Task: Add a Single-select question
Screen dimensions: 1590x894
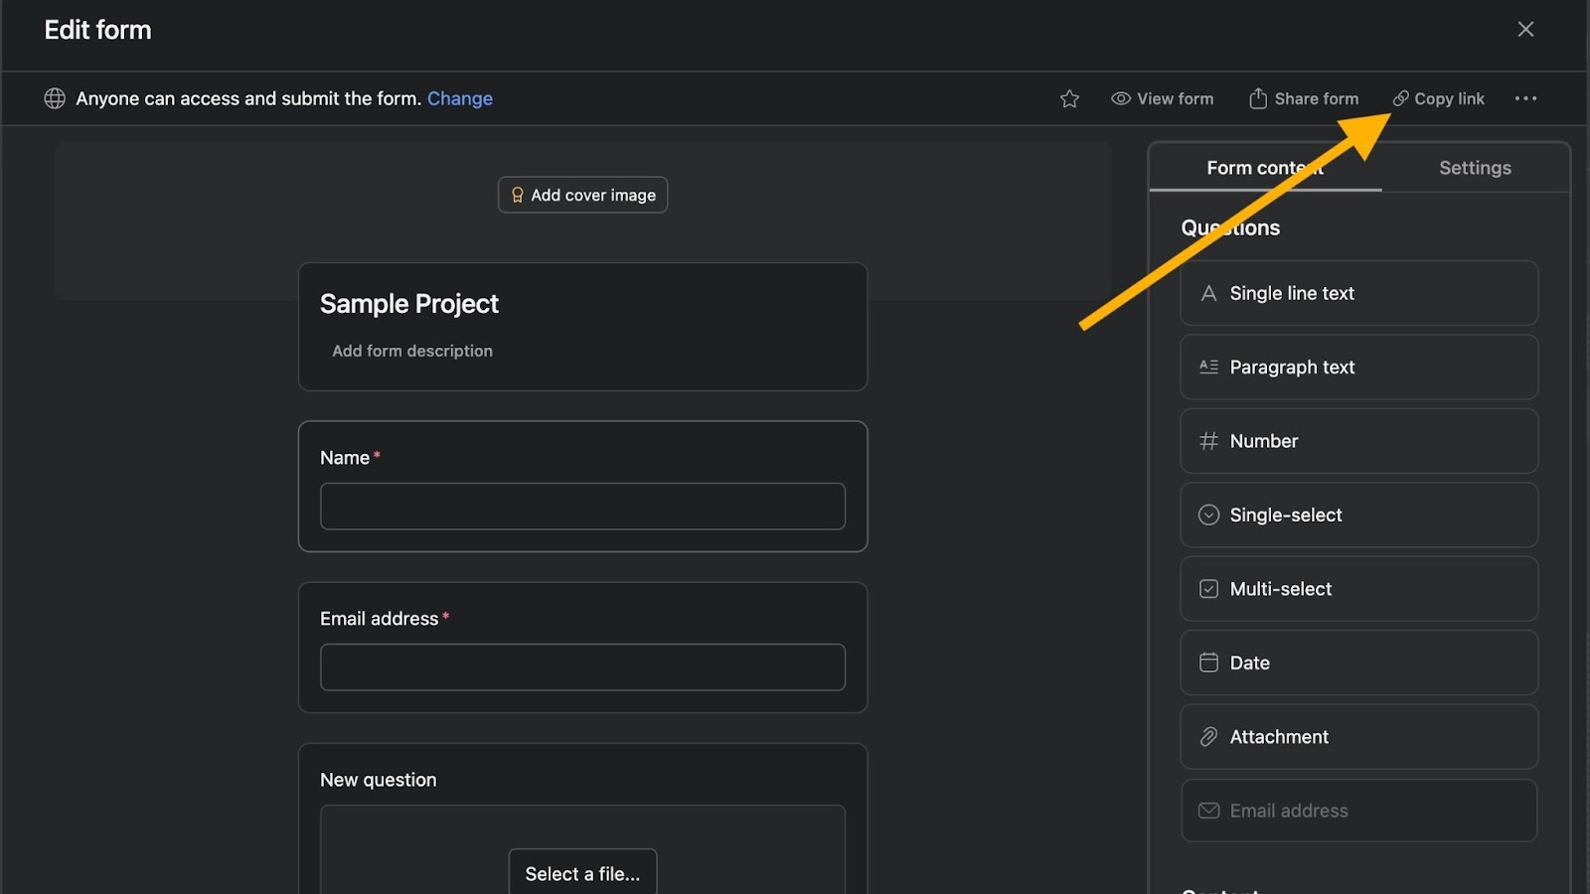Action: (1358, 515)
